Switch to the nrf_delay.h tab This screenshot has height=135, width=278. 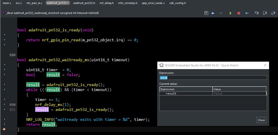click(106, 3)
